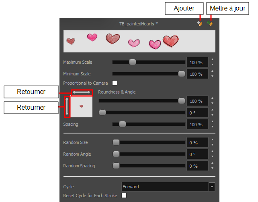Increase the Roundness & Angle degrees with up arrow
Image resolution: width=258 pixels, height=202 pixels.
coord(213,110)
